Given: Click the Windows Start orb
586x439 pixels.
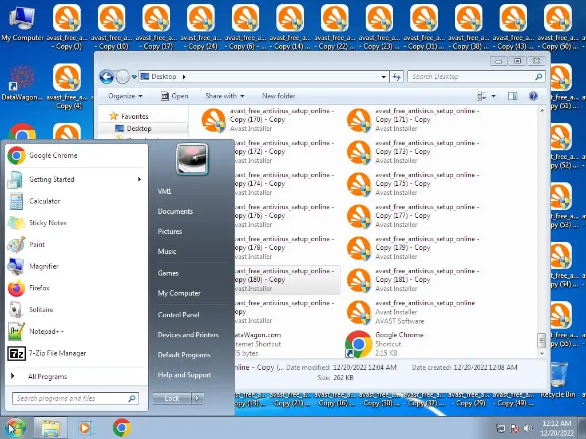Looking at the screenshot, I should click(x=15, y=428).
